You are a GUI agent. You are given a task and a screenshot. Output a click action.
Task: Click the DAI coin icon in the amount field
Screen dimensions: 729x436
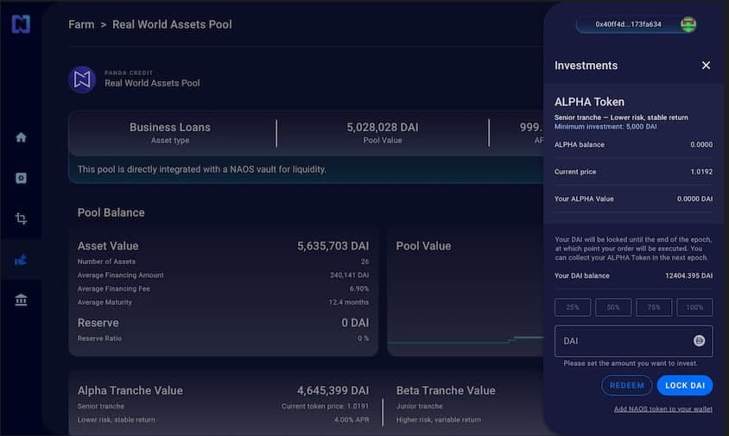[699, 341]
